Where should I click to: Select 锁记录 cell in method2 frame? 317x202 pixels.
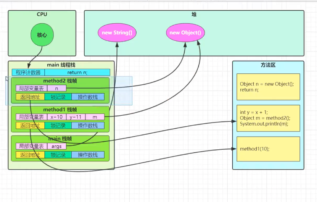tap(58, 97)
